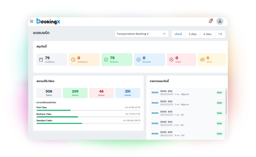This screenshot has width=256, height=157.
Task: Select the 1 ปี period tab
Action: point(220,34)
